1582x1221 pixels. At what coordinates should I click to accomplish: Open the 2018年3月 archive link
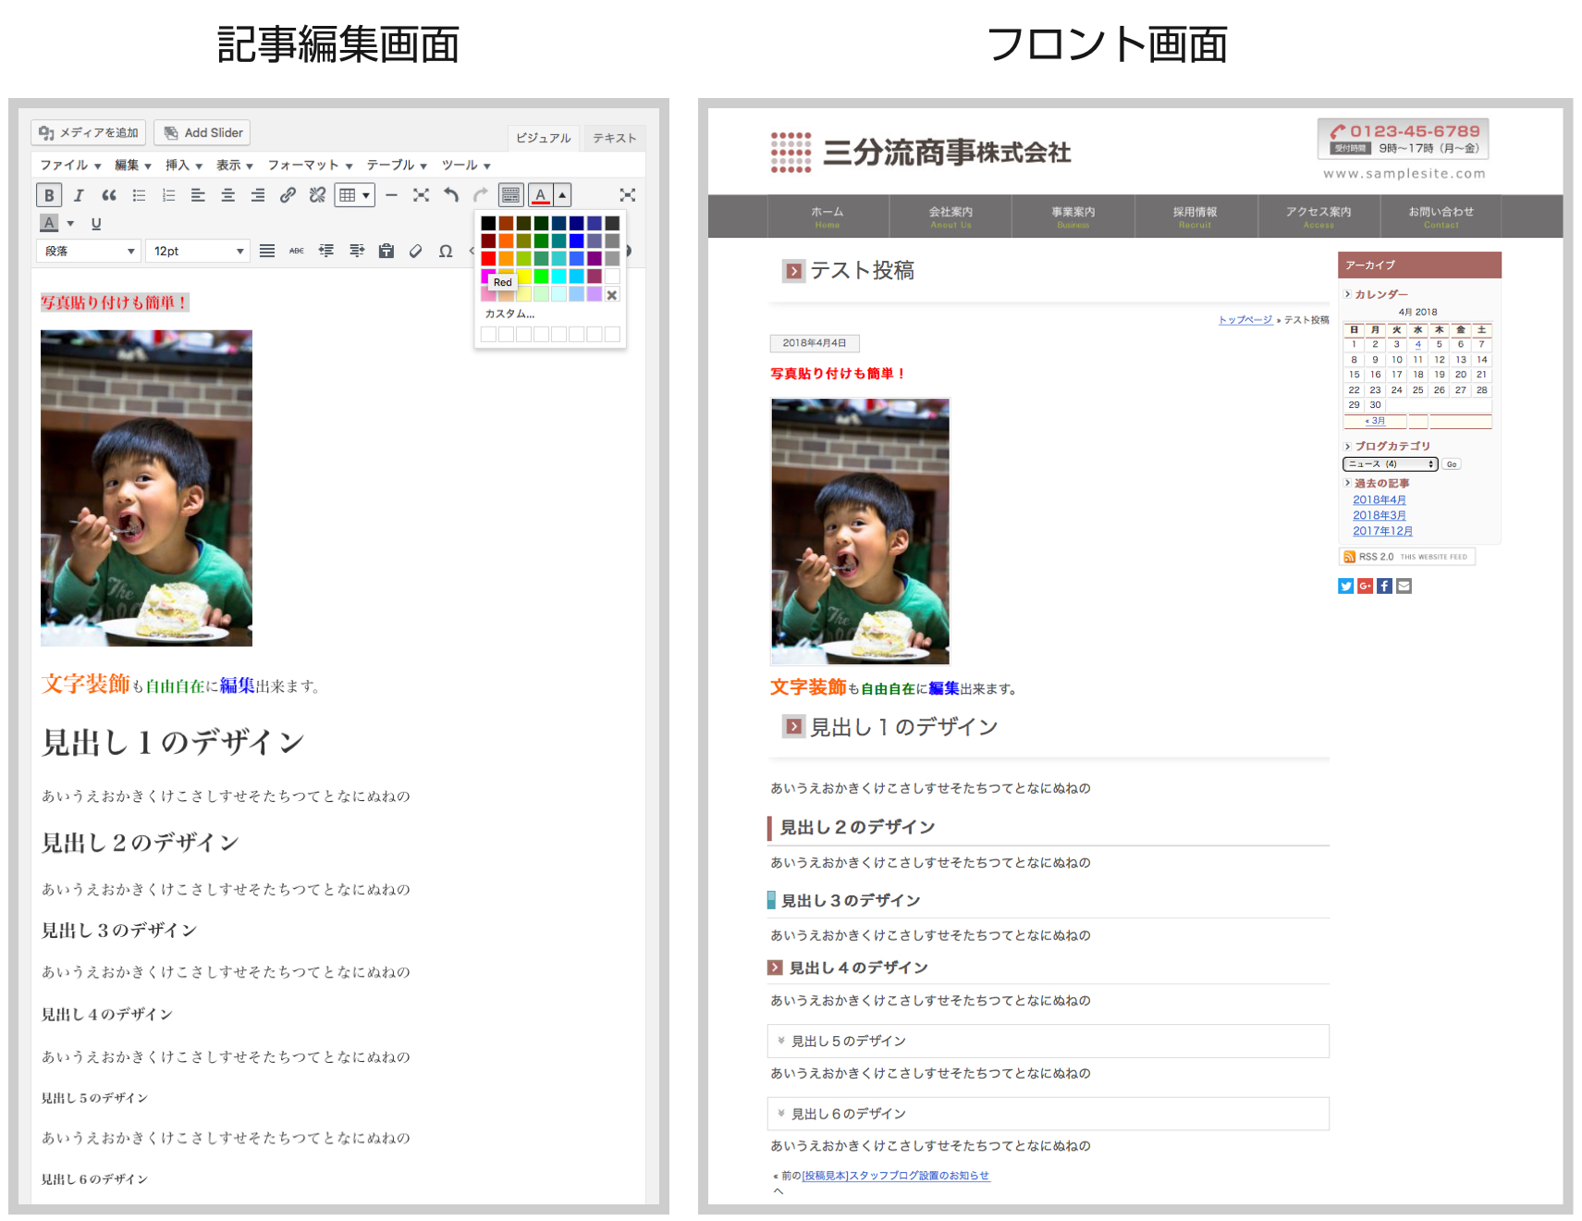[x=1380, y=515]
